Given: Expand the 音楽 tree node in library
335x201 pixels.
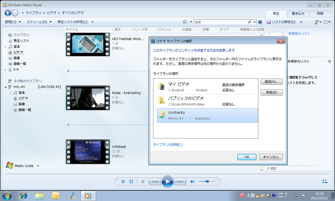Looking at the screenshot, I should tap(6, 47).
